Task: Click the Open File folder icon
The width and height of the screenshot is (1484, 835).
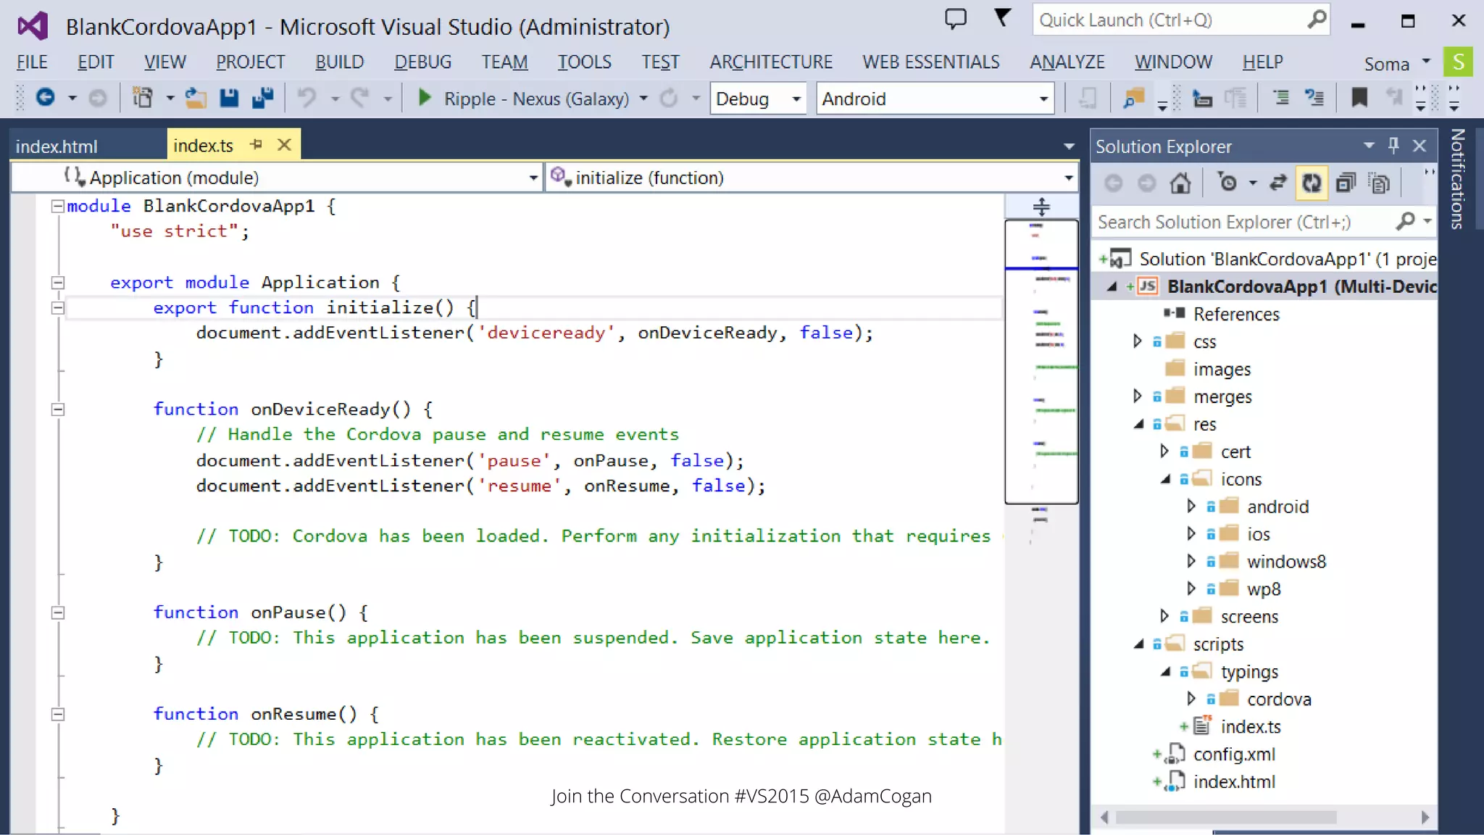Action: (195, 98)
